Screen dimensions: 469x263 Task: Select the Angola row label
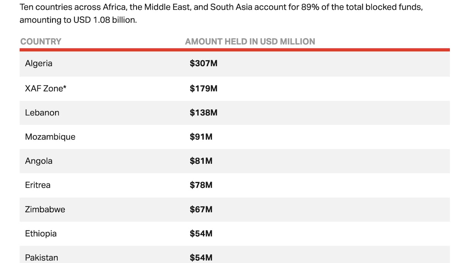[x=39, y=161]
